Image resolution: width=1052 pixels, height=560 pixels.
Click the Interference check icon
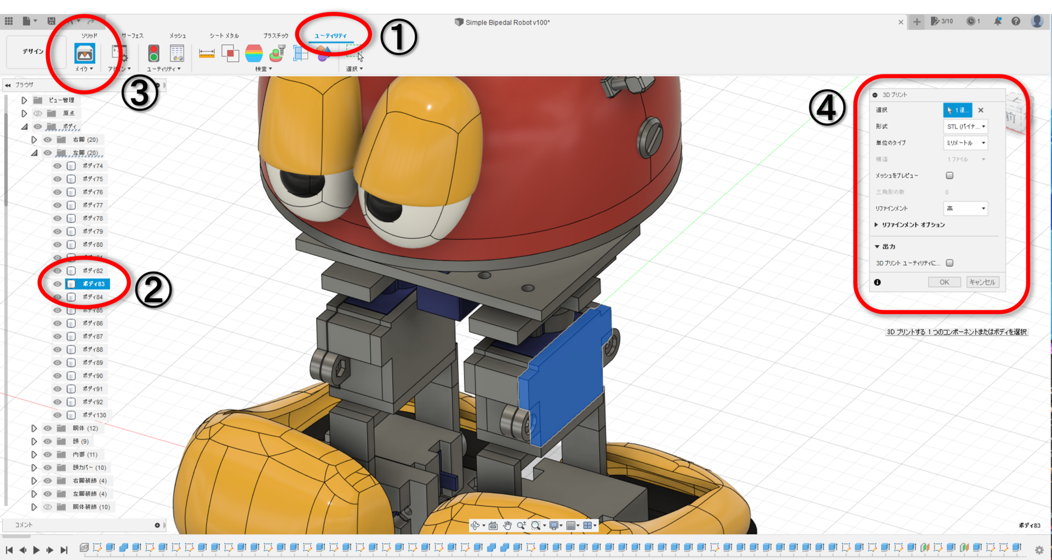230,54
